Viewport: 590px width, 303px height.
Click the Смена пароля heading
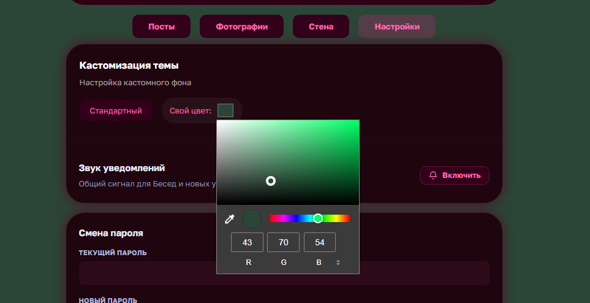pos(111,233)
